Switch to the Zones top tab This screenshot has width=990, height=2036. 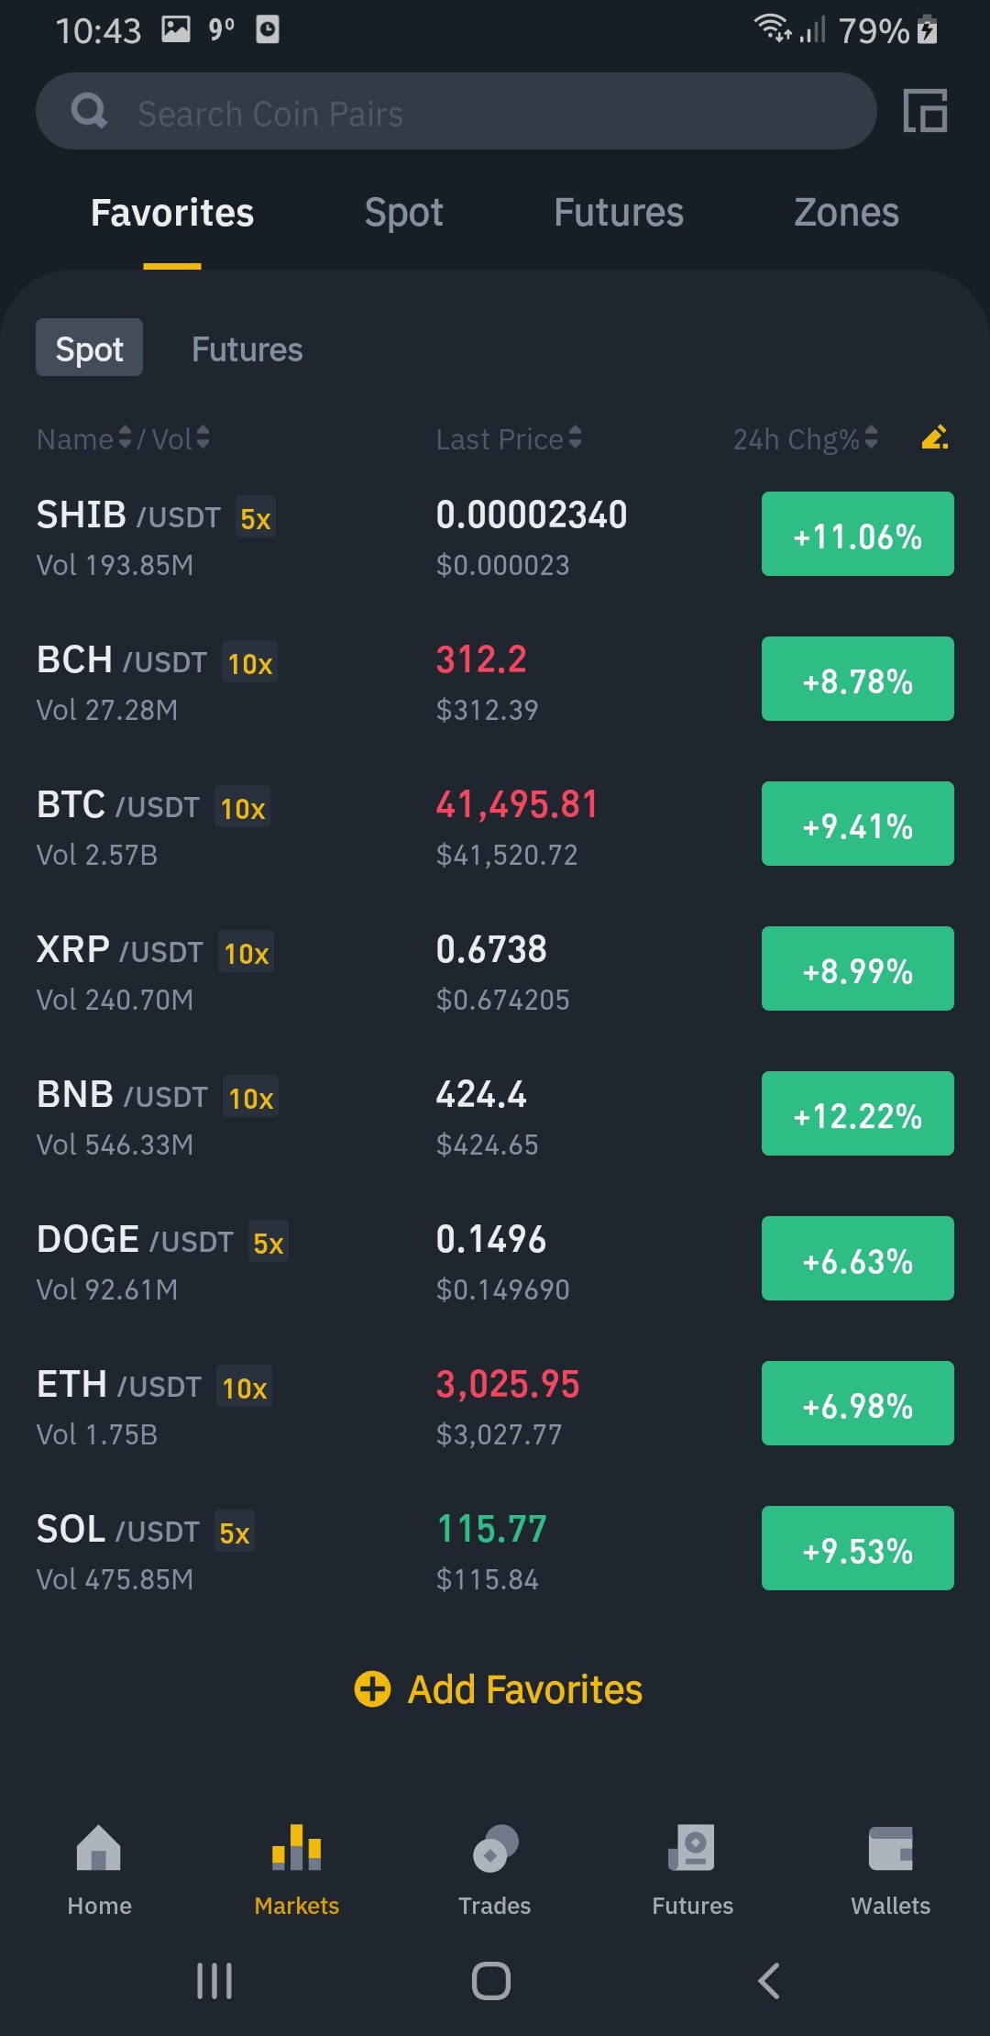846,213
